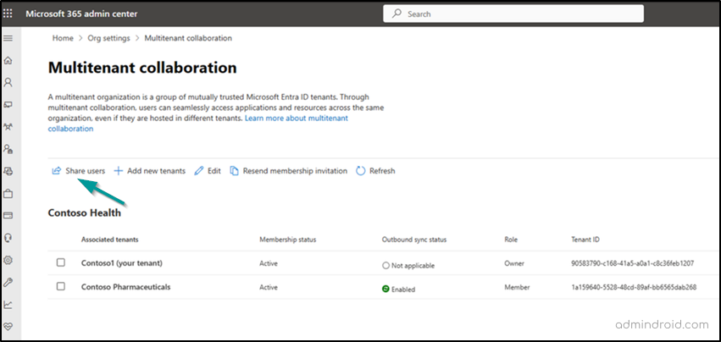Click the Contoso Health heading

click(x=85, y=212)
